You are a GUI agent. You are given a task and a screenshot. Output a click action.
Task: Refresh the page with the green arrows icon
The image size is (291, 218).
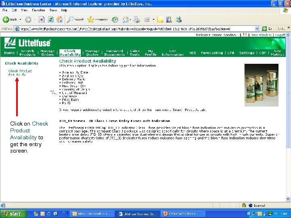pos(51,19)
